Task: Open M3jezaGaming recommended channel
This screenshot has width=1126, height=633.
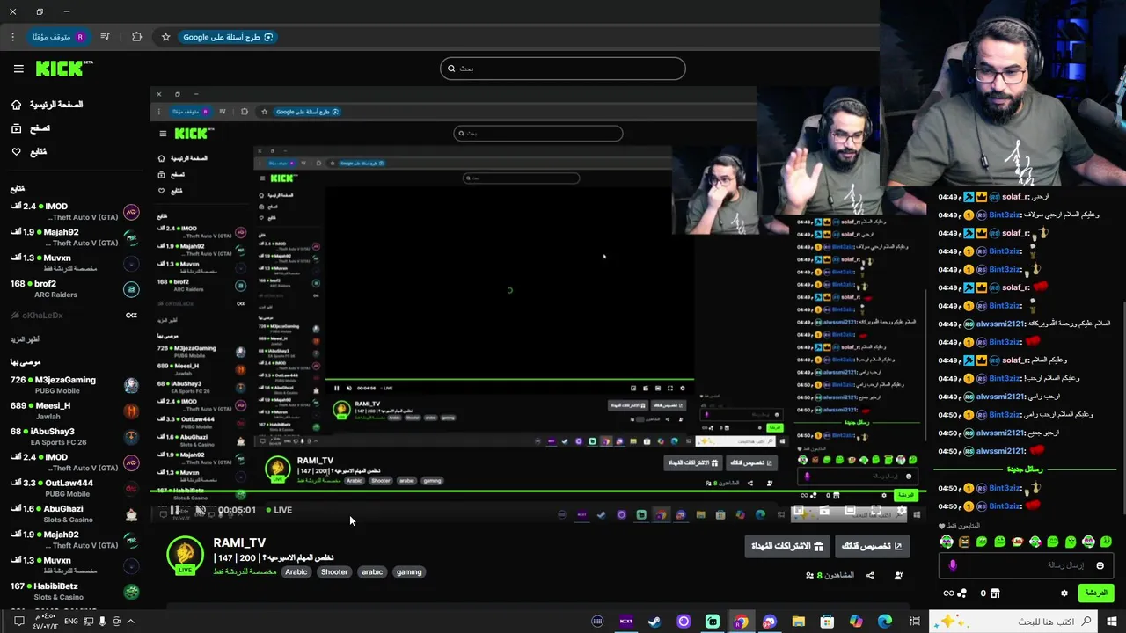Action: [x=75, y=385]
